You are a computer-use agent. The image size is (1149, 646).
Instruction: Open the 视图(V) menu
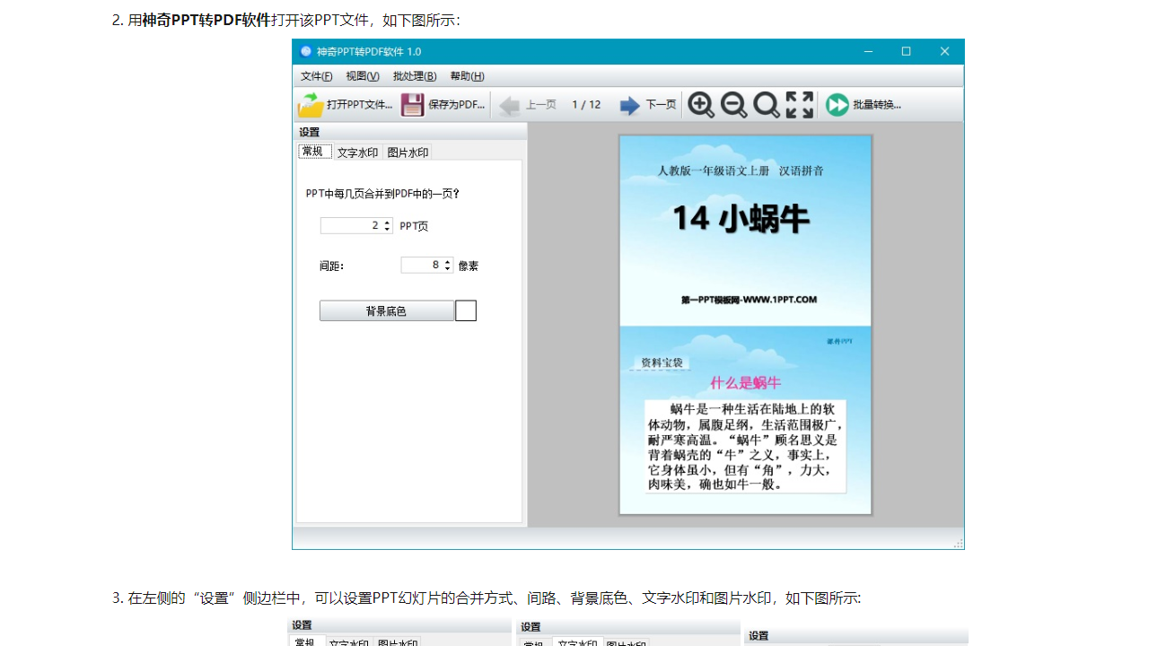pos(362,76)
